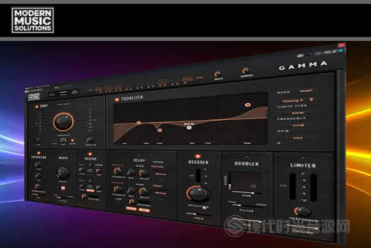Screen dimensions: 371x248
Task: Click the top-right Reverb knob
Action: click(x=99, y=171)
